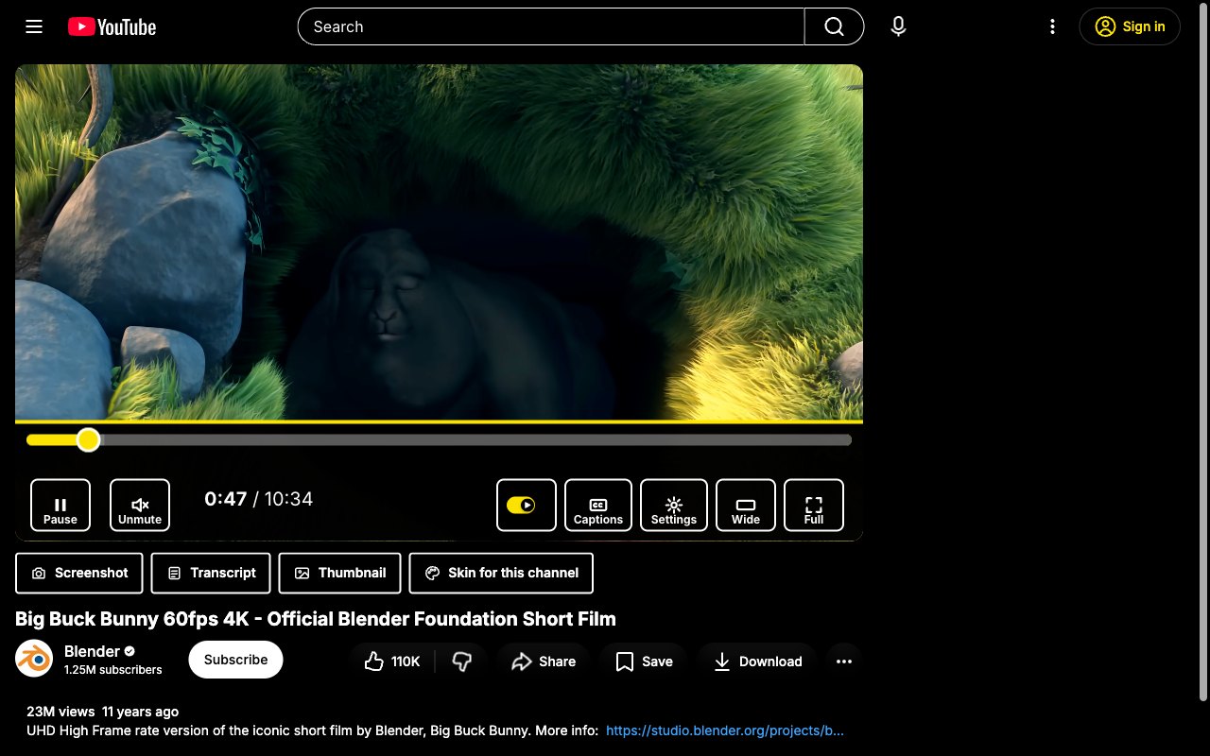Subscribe to the Blender channel
Viewport: 1210px width, 756px height.
(x=235, y=660)
